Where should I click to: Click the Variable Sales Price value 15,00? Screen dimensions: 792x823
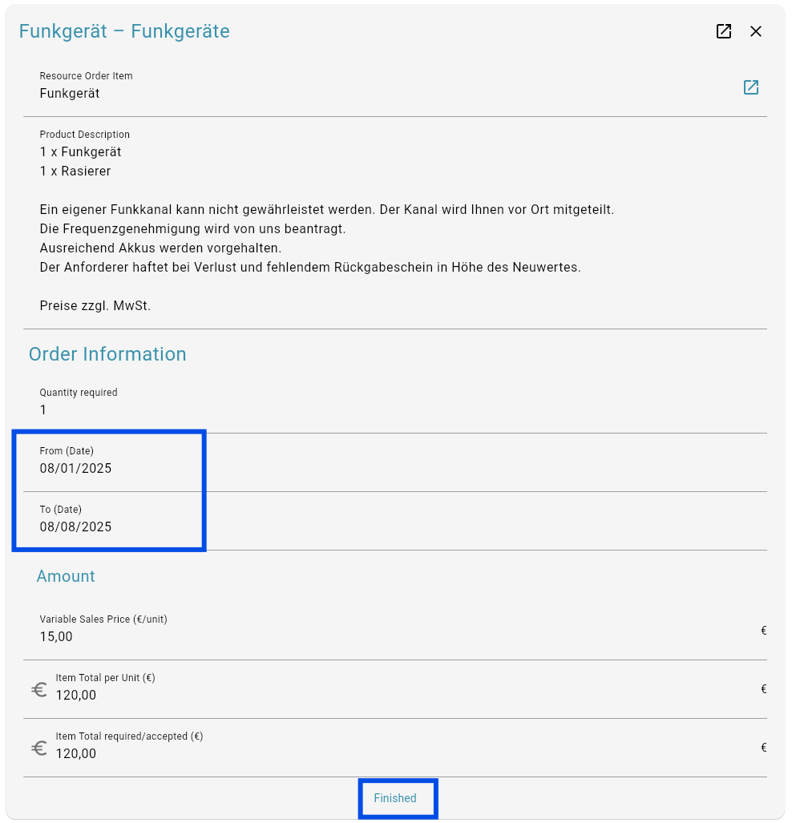[x=56, y=636]
